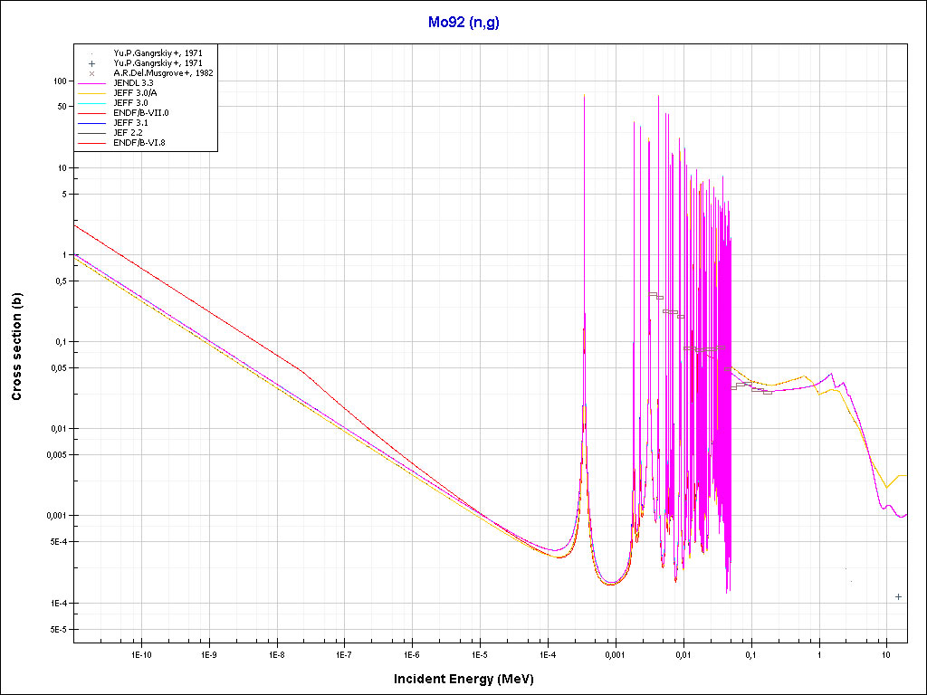Screen dimensions: 927x695
Task: Click the JEFF 3.1 legend label
Action: click(x=130, y=123)
